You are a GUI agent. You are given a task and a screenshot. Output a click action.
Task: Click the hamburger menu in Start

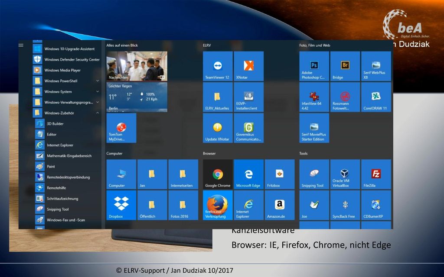[21, 45]
